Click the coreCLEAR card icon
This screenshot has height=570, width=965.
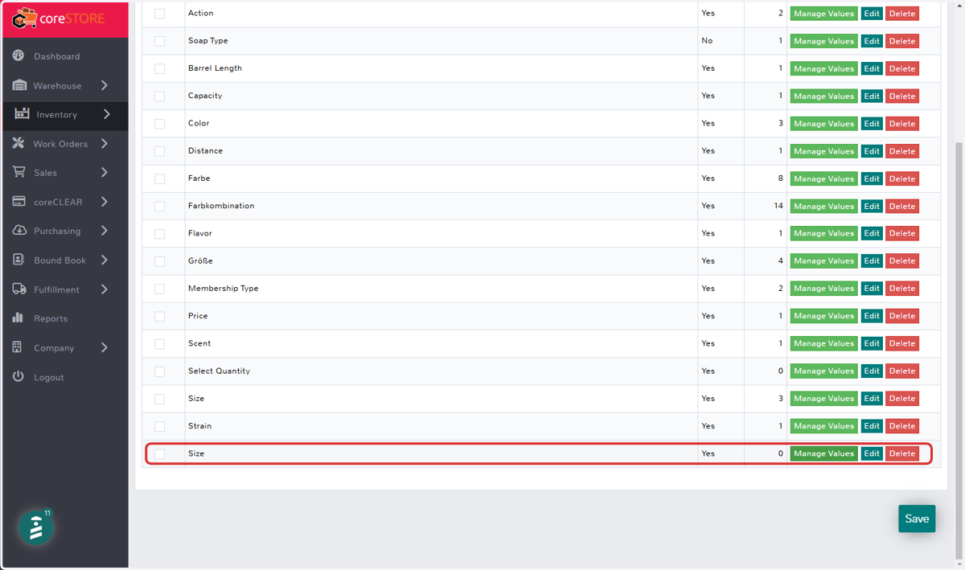pyautogui.click(x=19, y=202)
